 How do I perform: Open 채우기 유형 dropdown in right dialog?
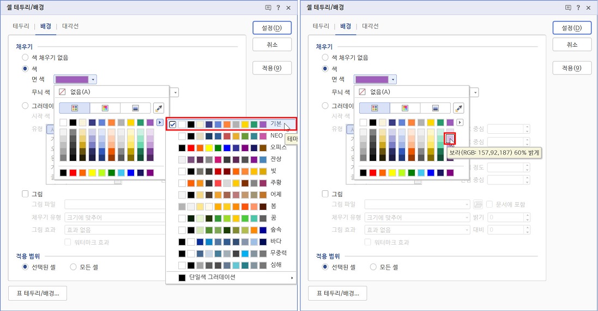(417, 217)
